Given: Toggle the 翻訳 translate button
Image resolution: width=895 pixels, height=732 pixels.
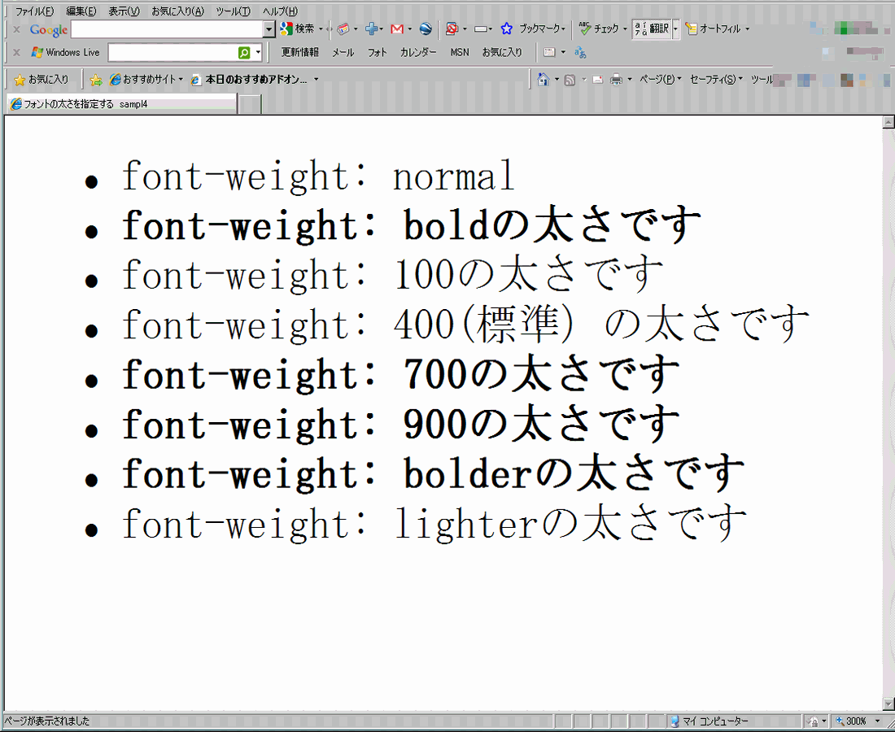Looking at the screenshot, I should point(652,29).
